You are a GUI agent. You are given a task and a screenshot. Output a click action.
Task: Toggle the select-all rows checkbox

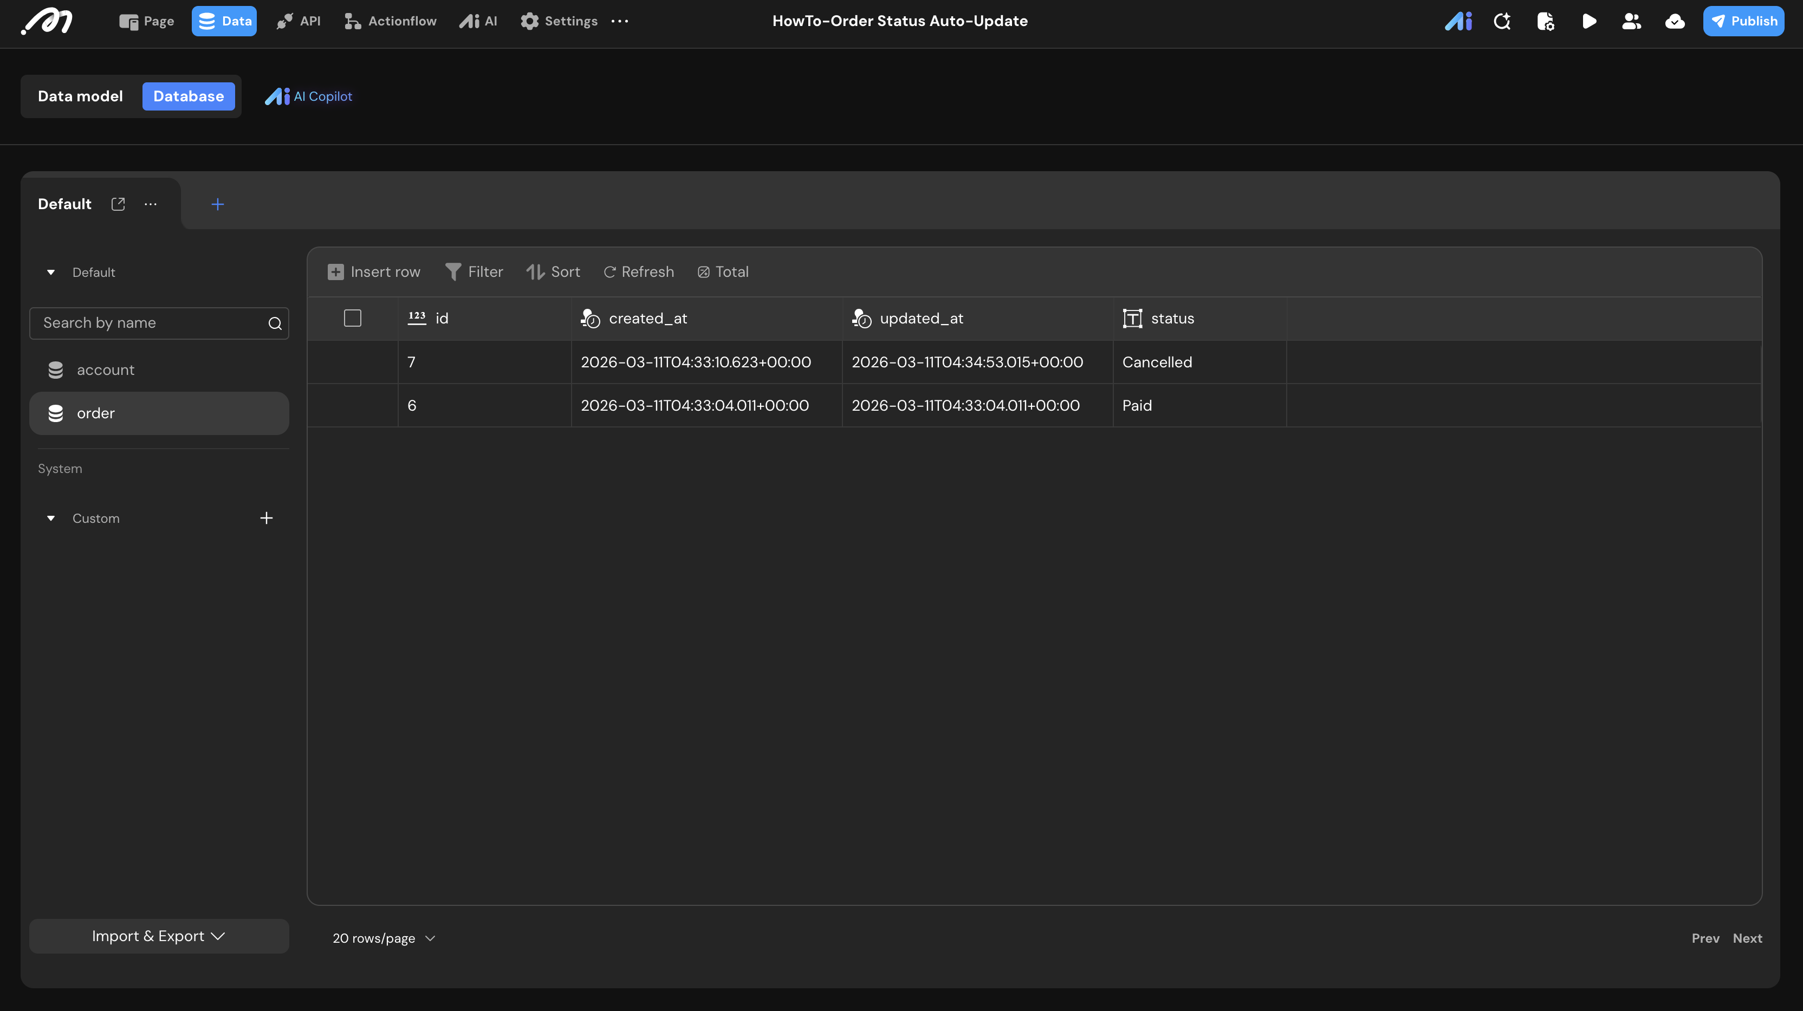tap(353, 319)
